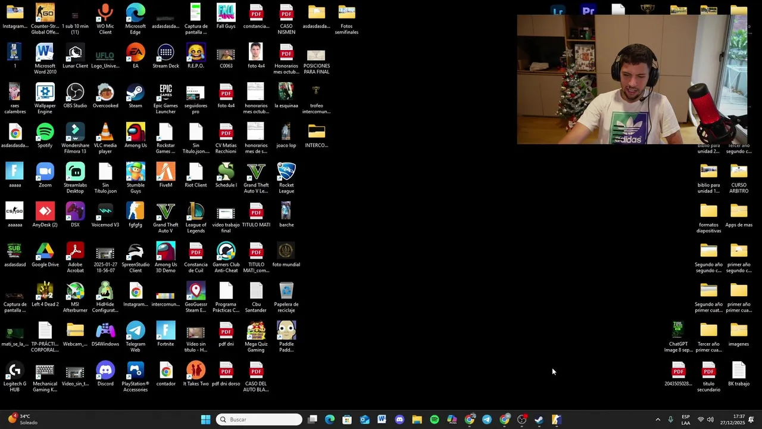Image resolution: width=762 pixels, height=429 pixels.
Task: Open the CURSO ARBITRO folder
Action: [x=739, y=178]
